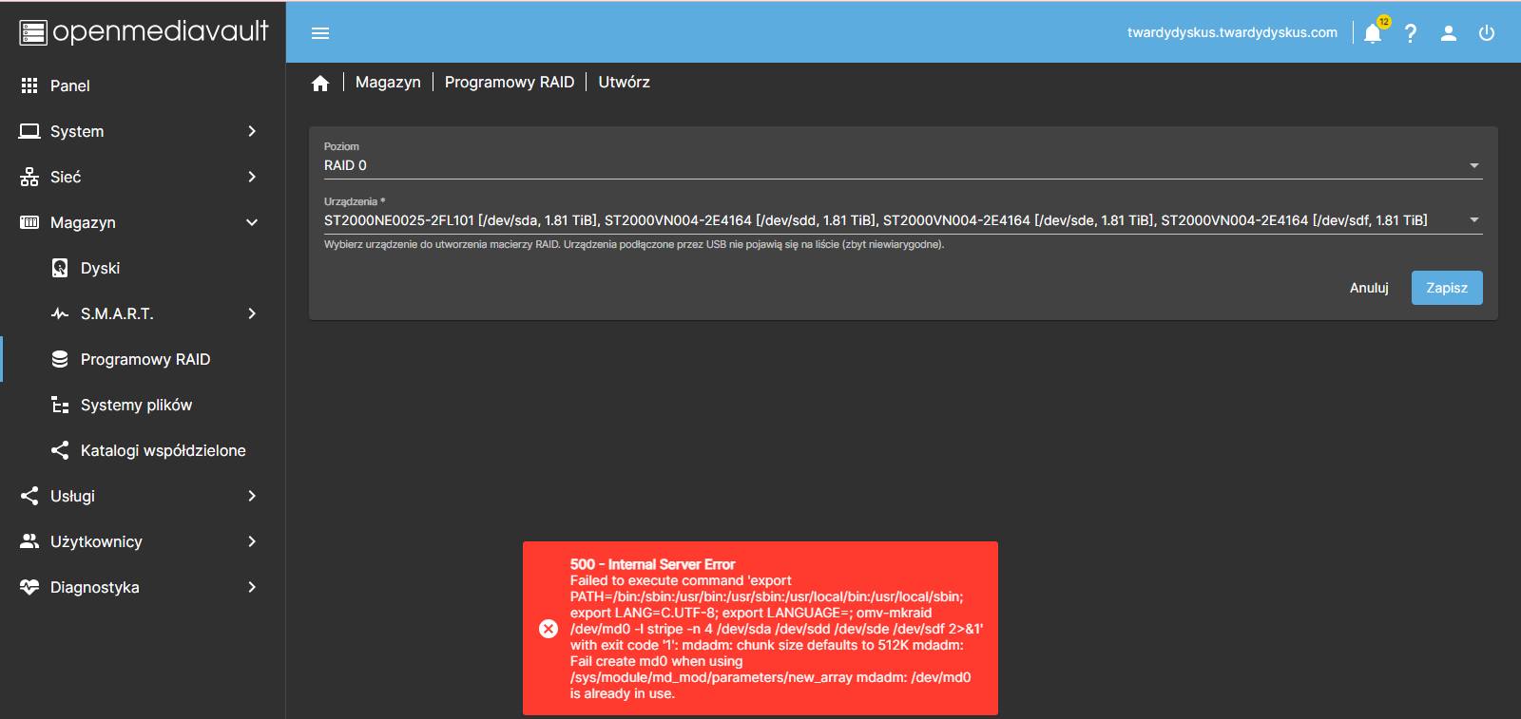Click the notification count badge 12

(1383, 22)
